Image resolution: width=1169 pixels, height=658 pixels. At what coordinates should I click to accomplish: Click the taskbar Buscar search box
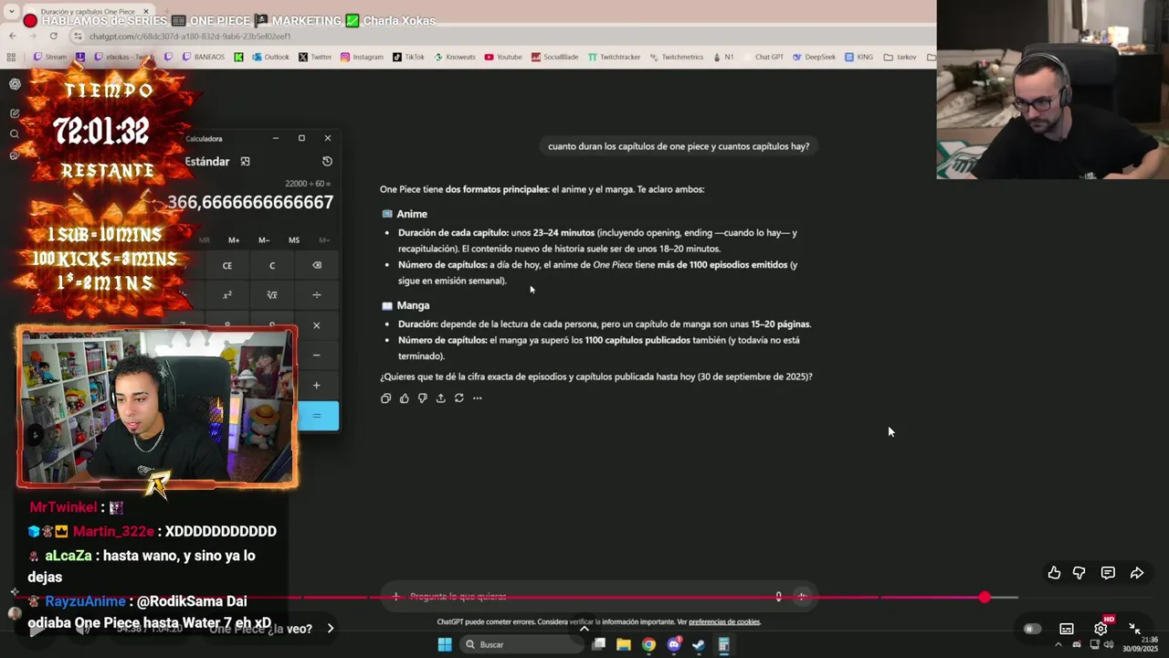pyautogui.click(x=521, y=644)
